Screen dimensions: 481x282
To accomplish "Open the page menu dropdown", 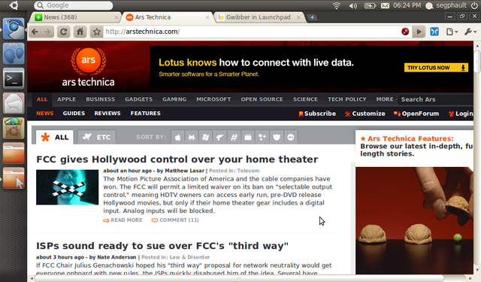I will click(x=452, y=32).
